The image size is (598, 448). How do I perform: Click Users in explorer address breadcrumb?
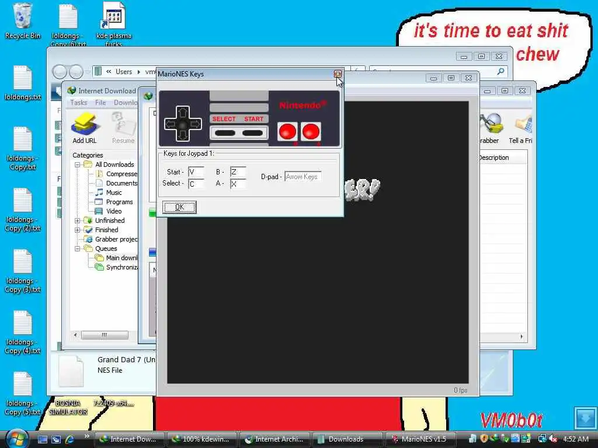click(x=124, y=72)
